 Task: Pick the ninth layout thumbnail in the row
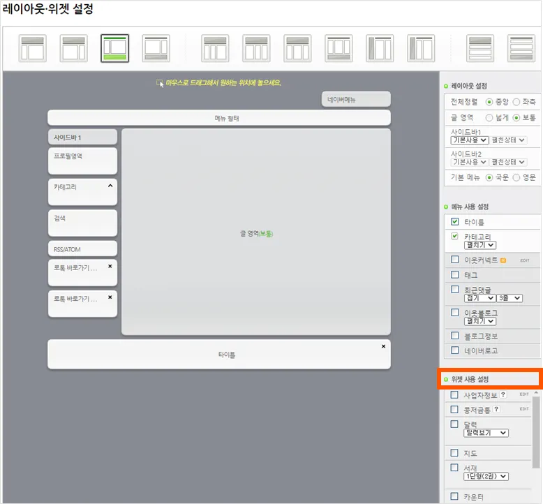click(x=380, y=48)
